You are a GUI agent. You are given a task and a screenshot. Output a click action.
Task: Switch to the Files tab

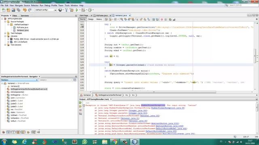pyautogui.click(x=15, y=16)
